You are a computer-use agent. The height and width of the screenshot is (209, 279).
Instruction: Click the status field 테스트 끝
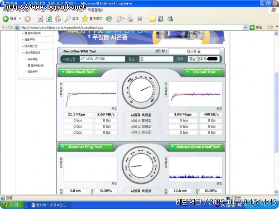pyautogui.click(x=194, y=51)
